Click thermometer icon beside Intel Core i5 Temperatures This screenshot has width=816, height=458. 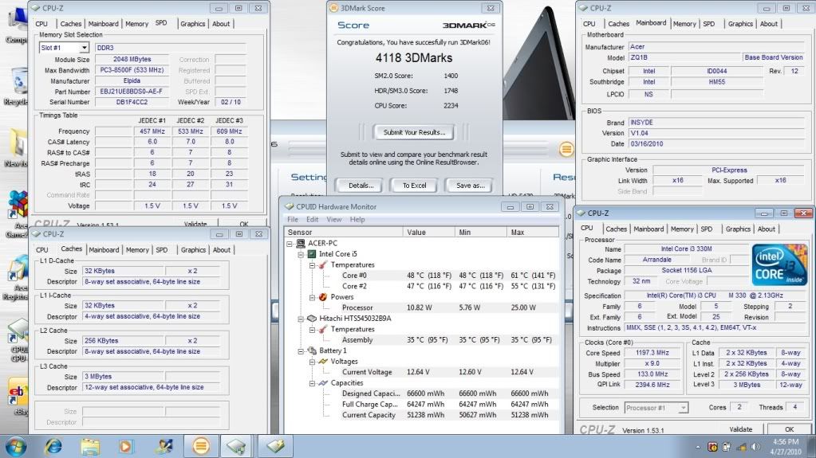click(323, 264)
